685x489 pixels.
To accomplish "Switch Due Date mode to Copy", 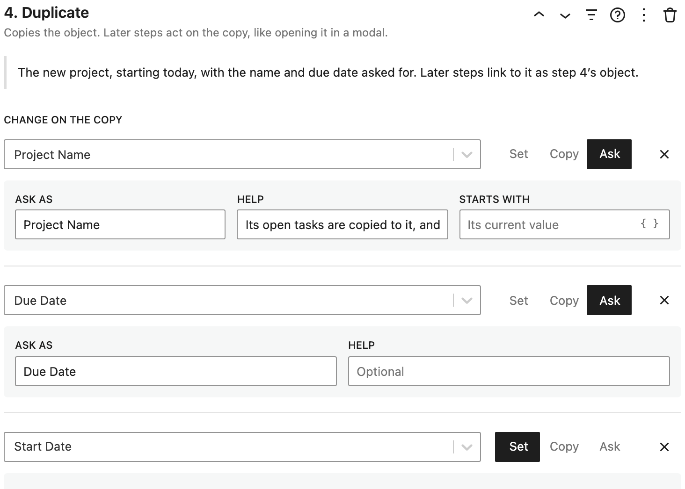I will tap(564, 301).
